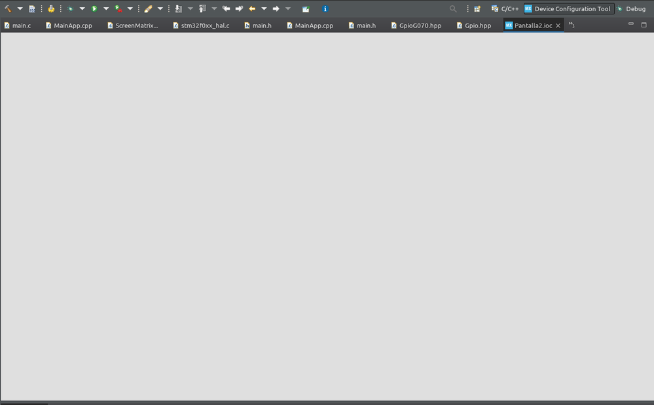Expand the external tools dropdown arrow
The image size is (654, 405).
coord(130,8)
